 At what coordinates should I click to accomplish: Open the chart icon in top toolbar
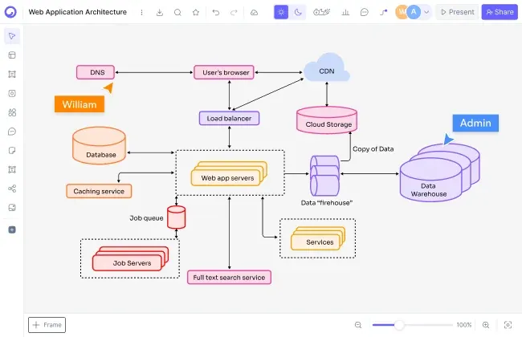tap(345, 12)
